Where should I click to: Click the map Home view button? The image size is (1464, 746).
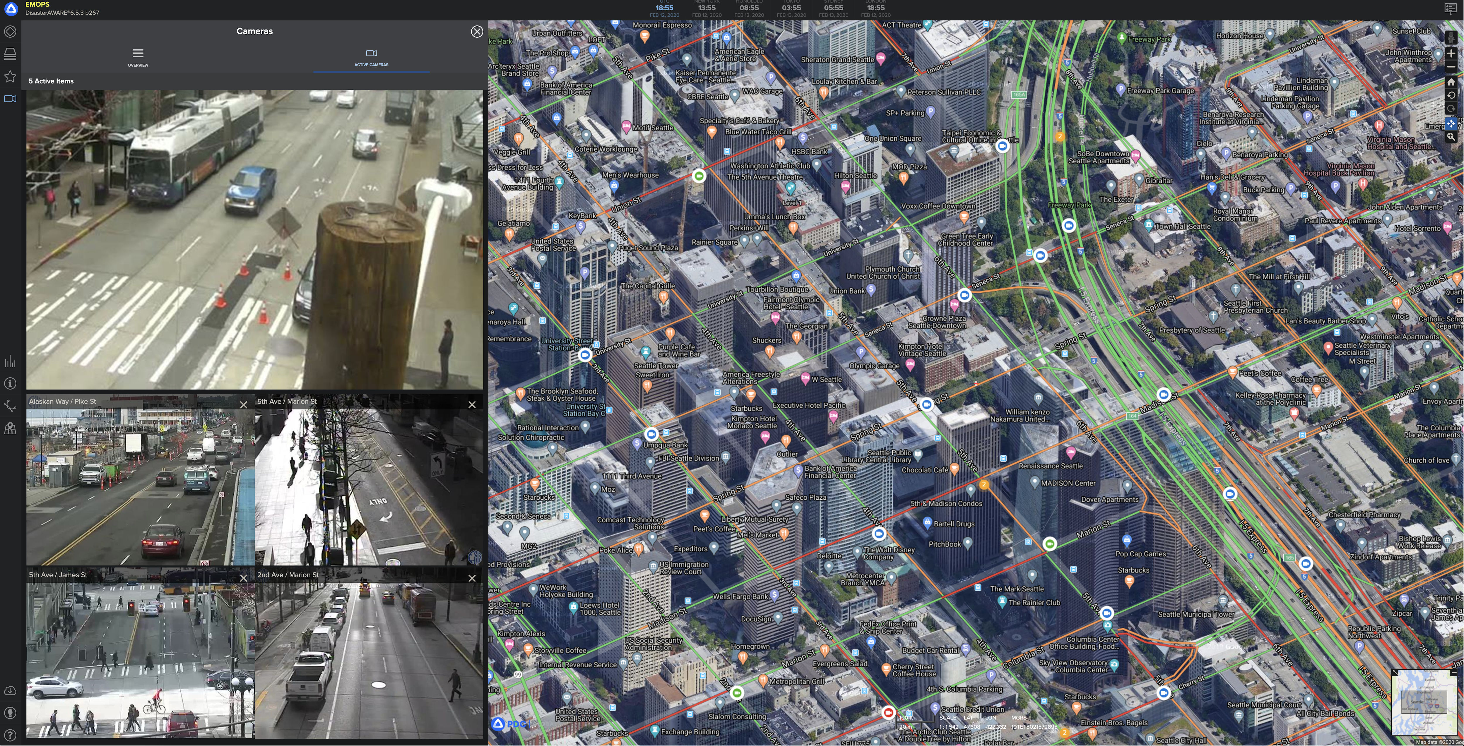point(1451,82)
